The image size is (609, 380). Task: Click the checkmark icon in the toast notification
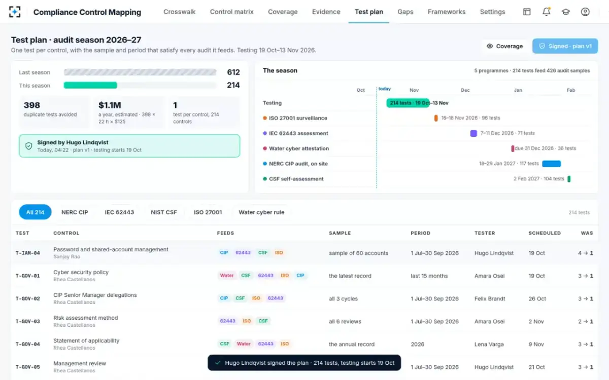(x=218, y=363)
